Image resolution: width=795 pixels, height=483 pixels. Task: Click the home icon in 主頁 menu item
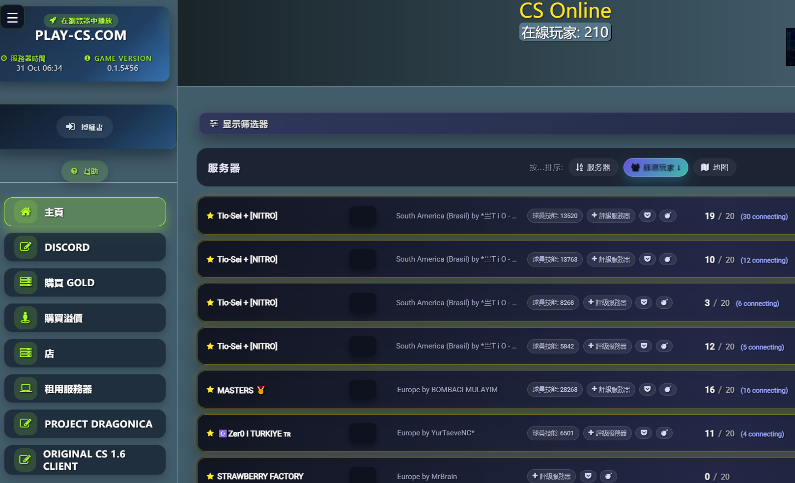[x=26, y=212]
